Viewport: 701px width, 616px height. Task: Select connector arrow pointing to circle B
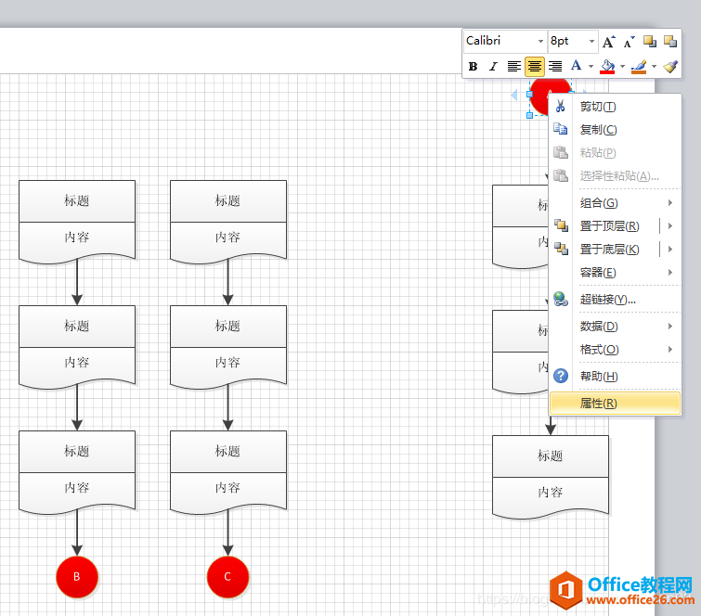pos(77,533)
